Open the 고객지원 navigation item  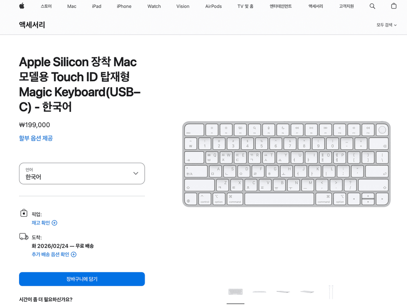pyautogui.click(x=346, y=6)
